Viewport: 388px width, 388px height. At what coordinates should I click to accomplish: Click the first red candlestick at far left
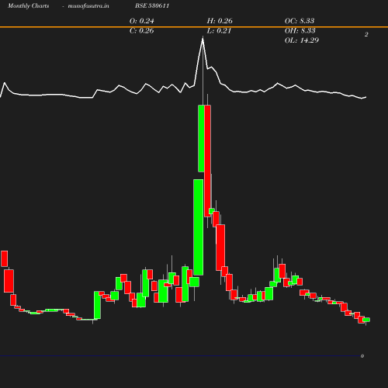[5, 258]
